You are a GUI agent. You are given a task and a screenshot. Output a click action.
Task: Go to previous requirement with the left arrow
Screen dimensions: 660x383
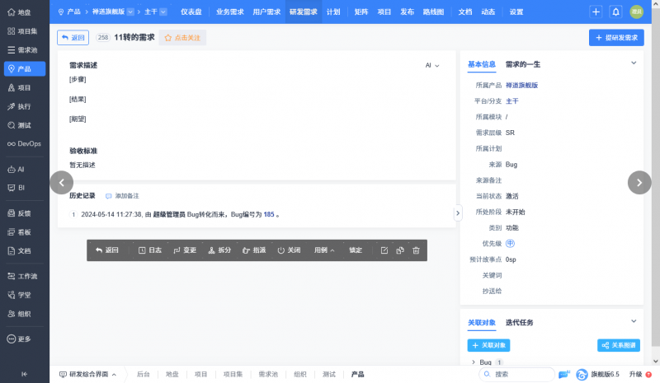[x=62, y=183]
